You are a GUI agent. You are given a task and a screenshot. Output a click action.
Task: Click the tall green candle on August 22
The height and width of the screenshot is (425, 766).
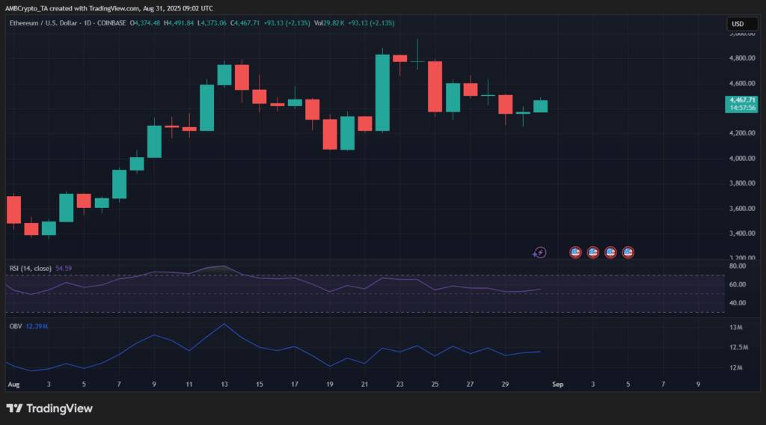click(382, 93)
